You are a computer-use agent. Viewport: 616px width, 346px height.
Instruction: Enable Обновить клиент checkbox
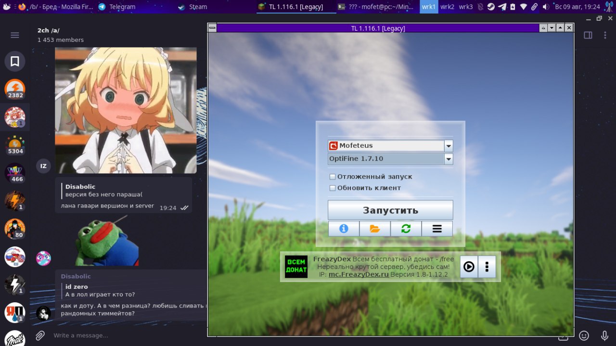(332, 188)
